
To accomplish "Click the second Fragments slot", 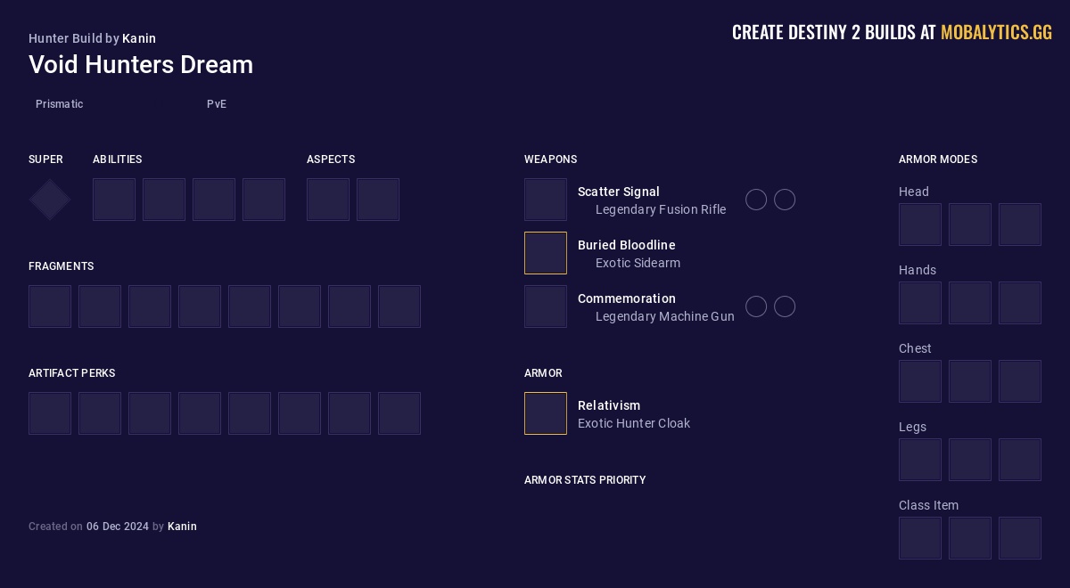I will pos(100,306).
